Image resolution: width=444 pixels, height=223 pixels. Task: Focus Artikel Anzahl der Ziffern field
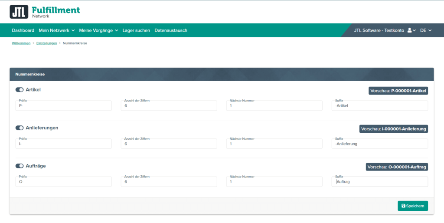(x=169, y=105)
